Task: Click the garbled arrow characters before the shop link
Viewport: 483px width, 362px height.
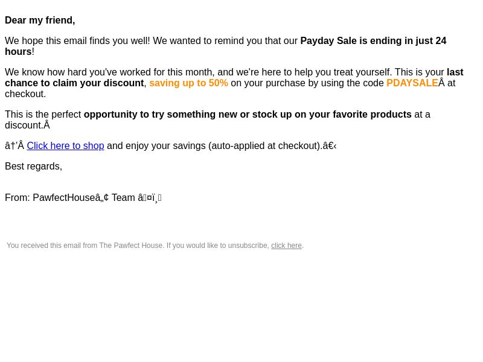Action: click(x=14, y=145)
